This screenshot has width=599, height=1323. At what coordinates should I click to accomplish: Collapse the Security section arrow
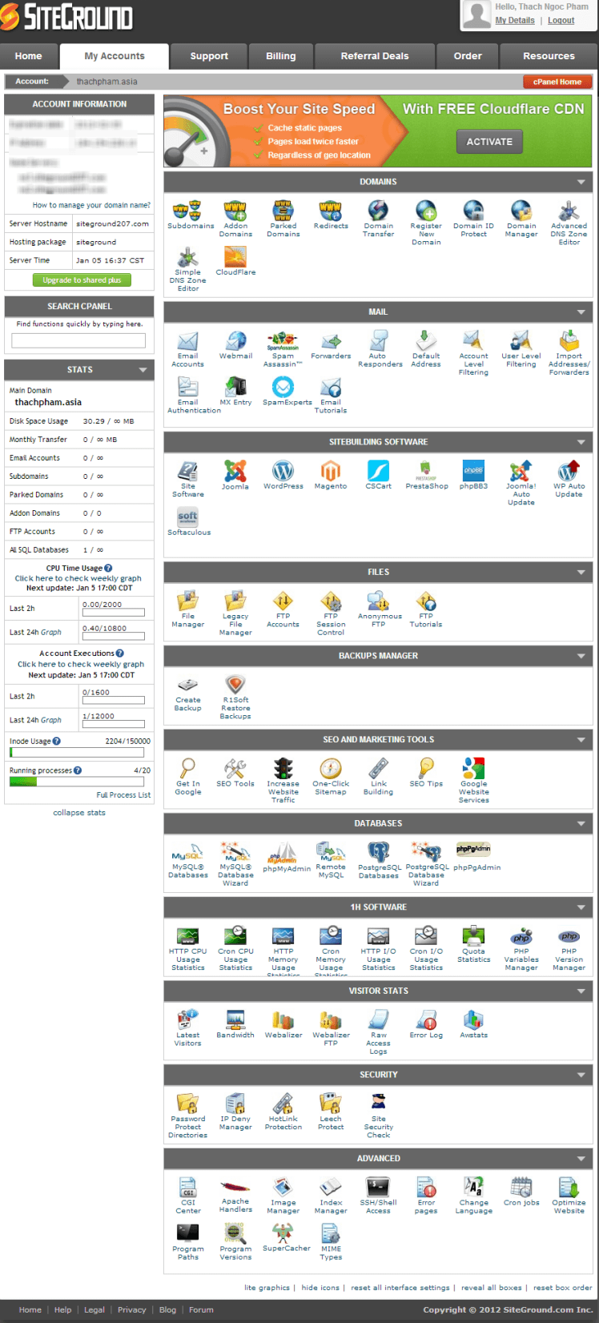coord(581,1075)
